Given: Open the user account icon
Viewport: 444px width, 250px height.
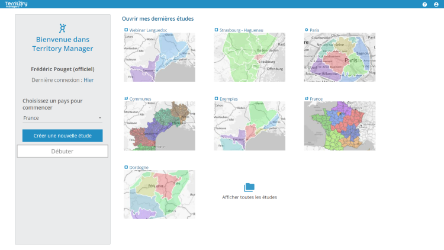Looking at the screenshot, I should (x=436, y=4).
